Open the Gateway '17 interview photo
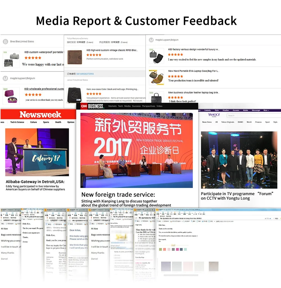This screenshot has height=288, width=281. coord(37,152)
